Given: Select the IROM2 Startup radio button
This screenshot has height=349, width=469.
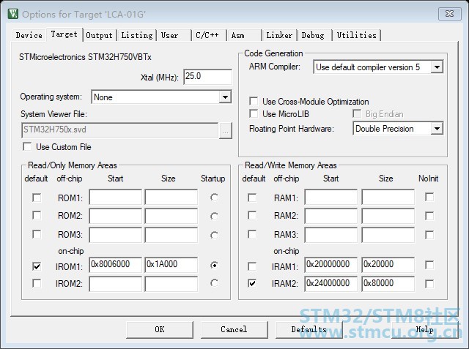Looking at the screenshot, I should click(x=214, y=283).
